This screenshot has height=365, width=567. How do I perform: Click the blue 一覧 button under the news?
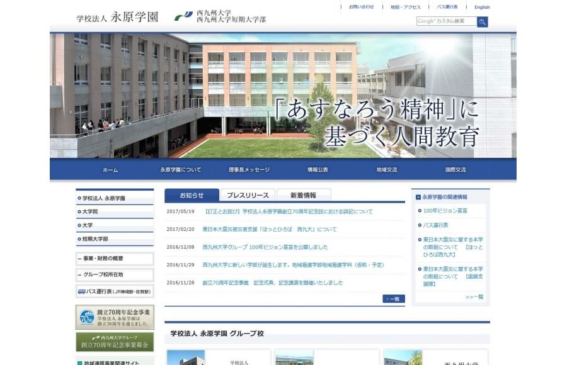pyautogui.click(x=393, y=298)
